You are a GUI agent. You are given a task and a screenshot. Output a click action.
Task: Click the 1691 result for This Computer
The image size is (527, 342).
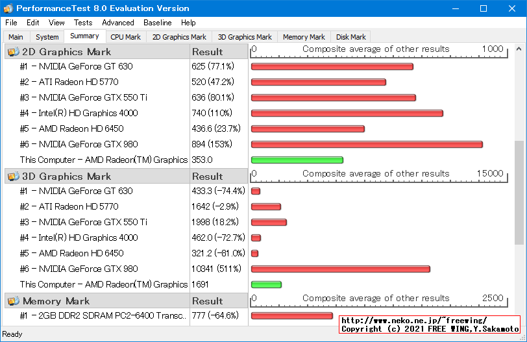click(x=200, y=284)
